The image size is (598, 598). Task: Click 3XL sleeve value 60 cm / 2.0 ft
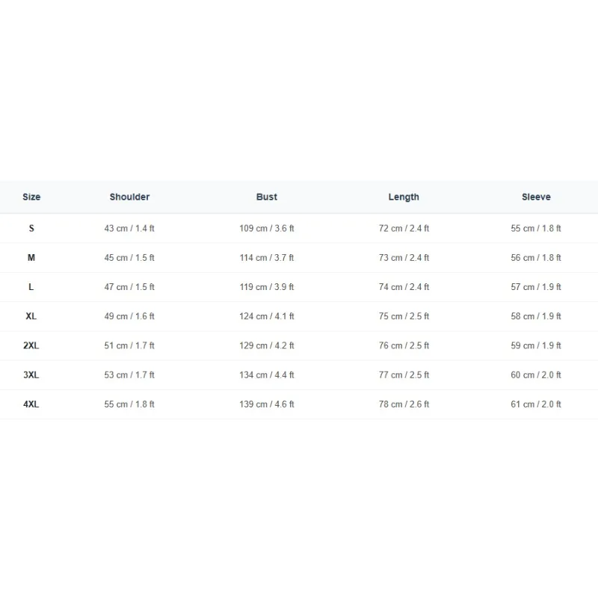click(536, 375)
